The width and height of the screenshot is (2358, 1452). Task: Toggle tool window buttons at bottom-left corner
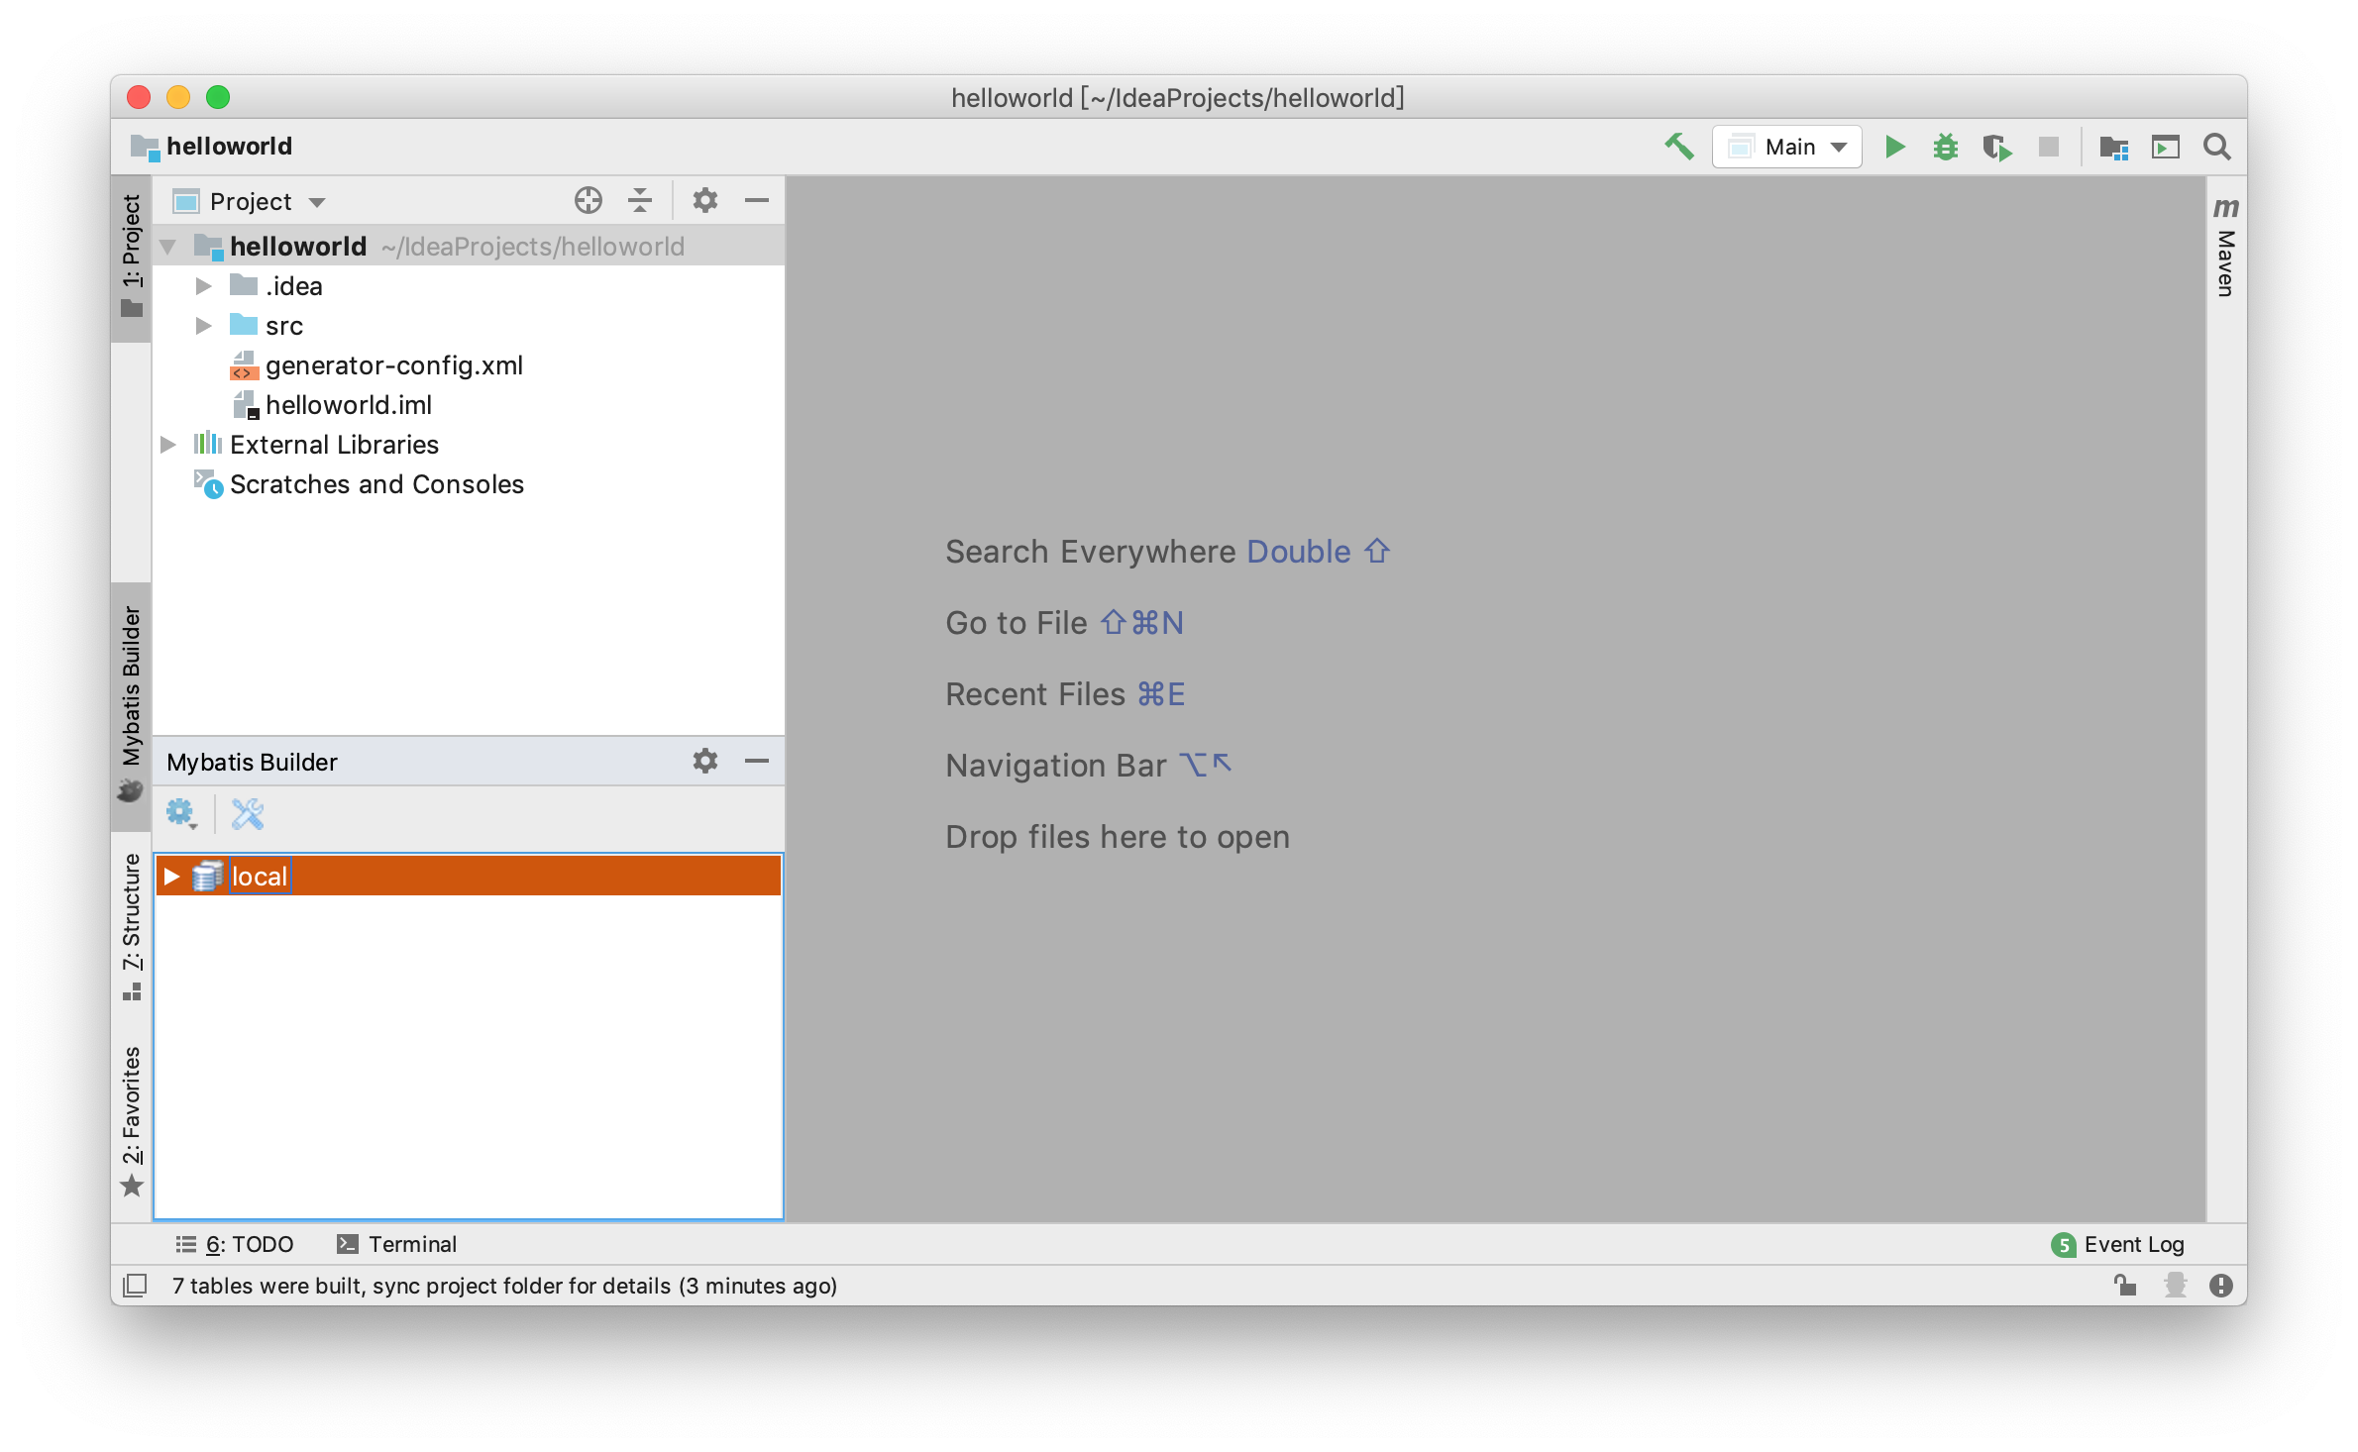click(135, 1286)
